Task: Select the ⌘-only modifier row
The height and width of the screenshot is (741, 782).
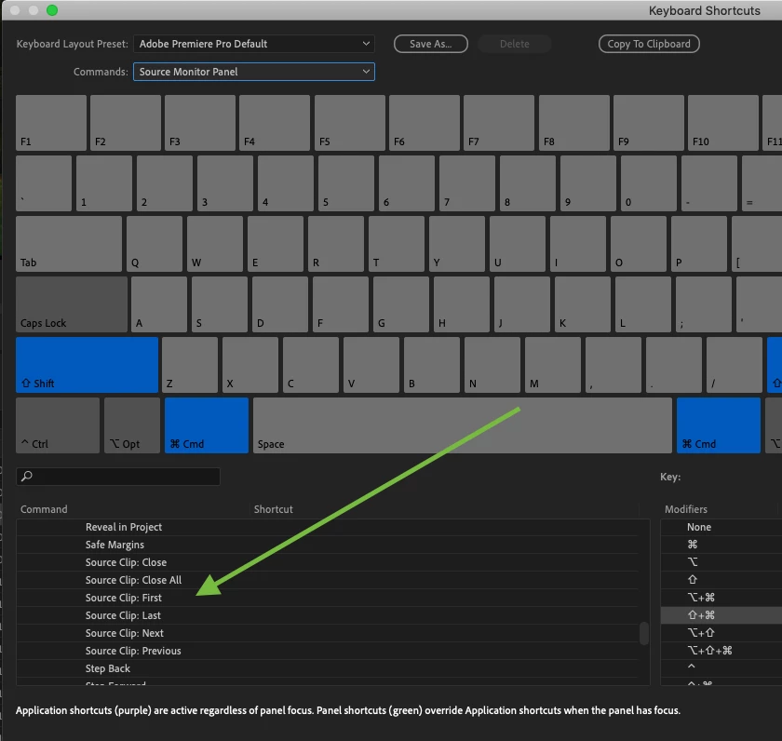Action: click(721, 545)
